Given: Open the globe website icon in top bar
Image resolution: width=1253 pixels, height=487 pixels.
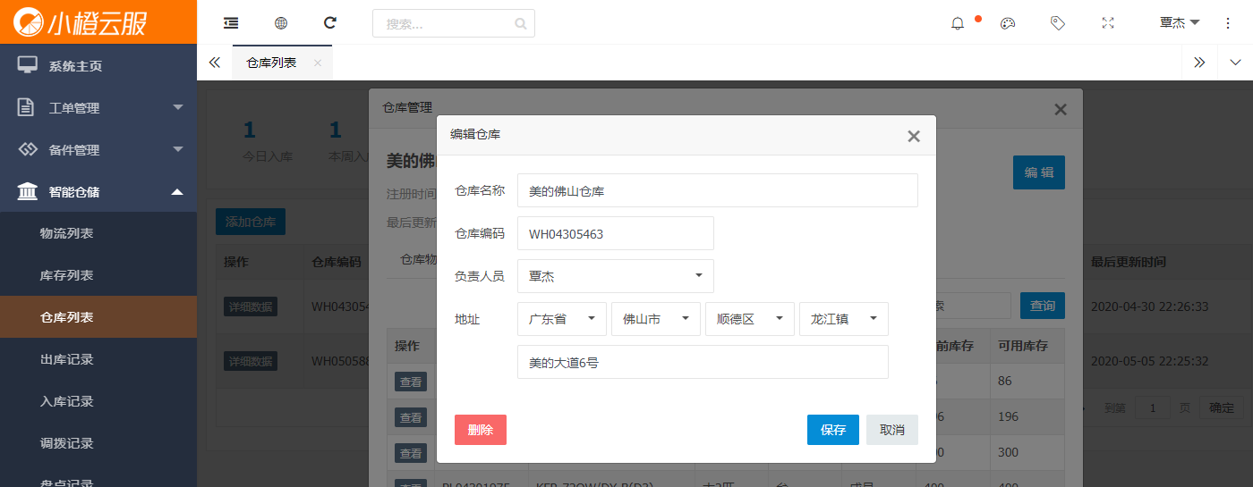Looking at the screenshot, I should click(281, 23).
